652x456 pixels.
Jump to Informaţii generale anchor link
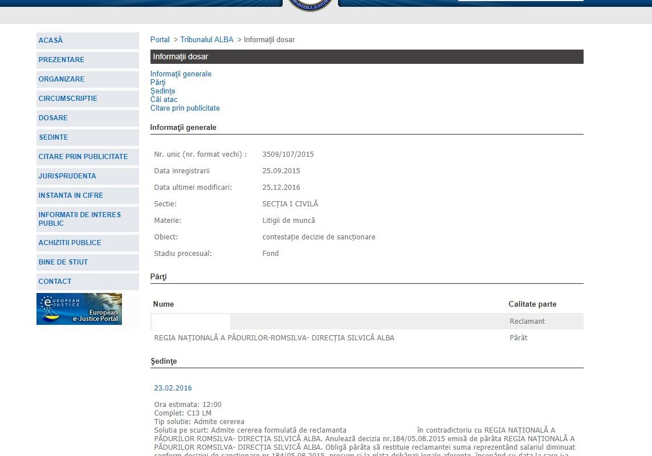pyautogui.click(x=181, y=74)
